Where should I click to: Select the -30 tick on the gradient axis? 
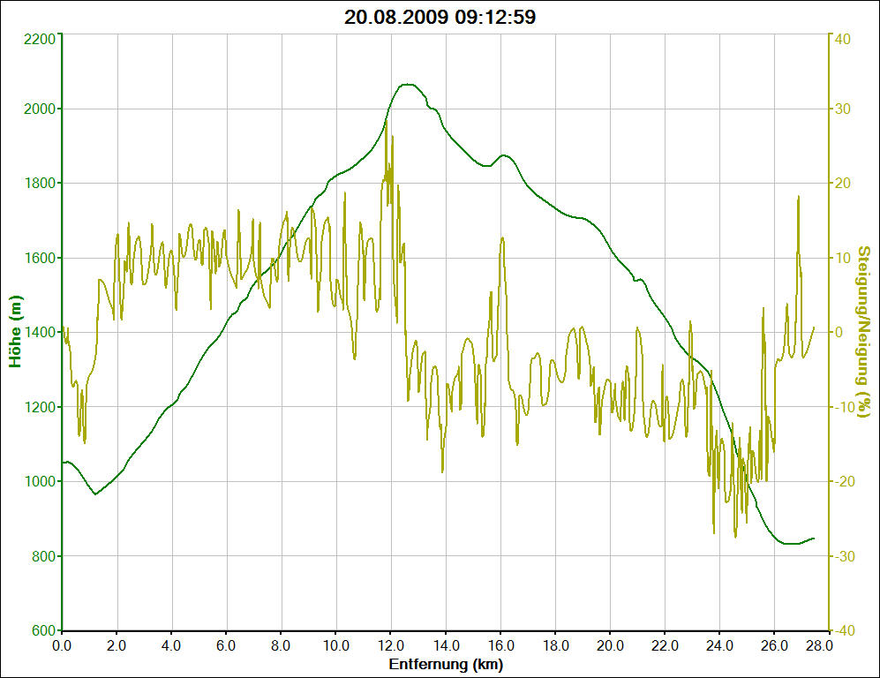click(845, 556)
